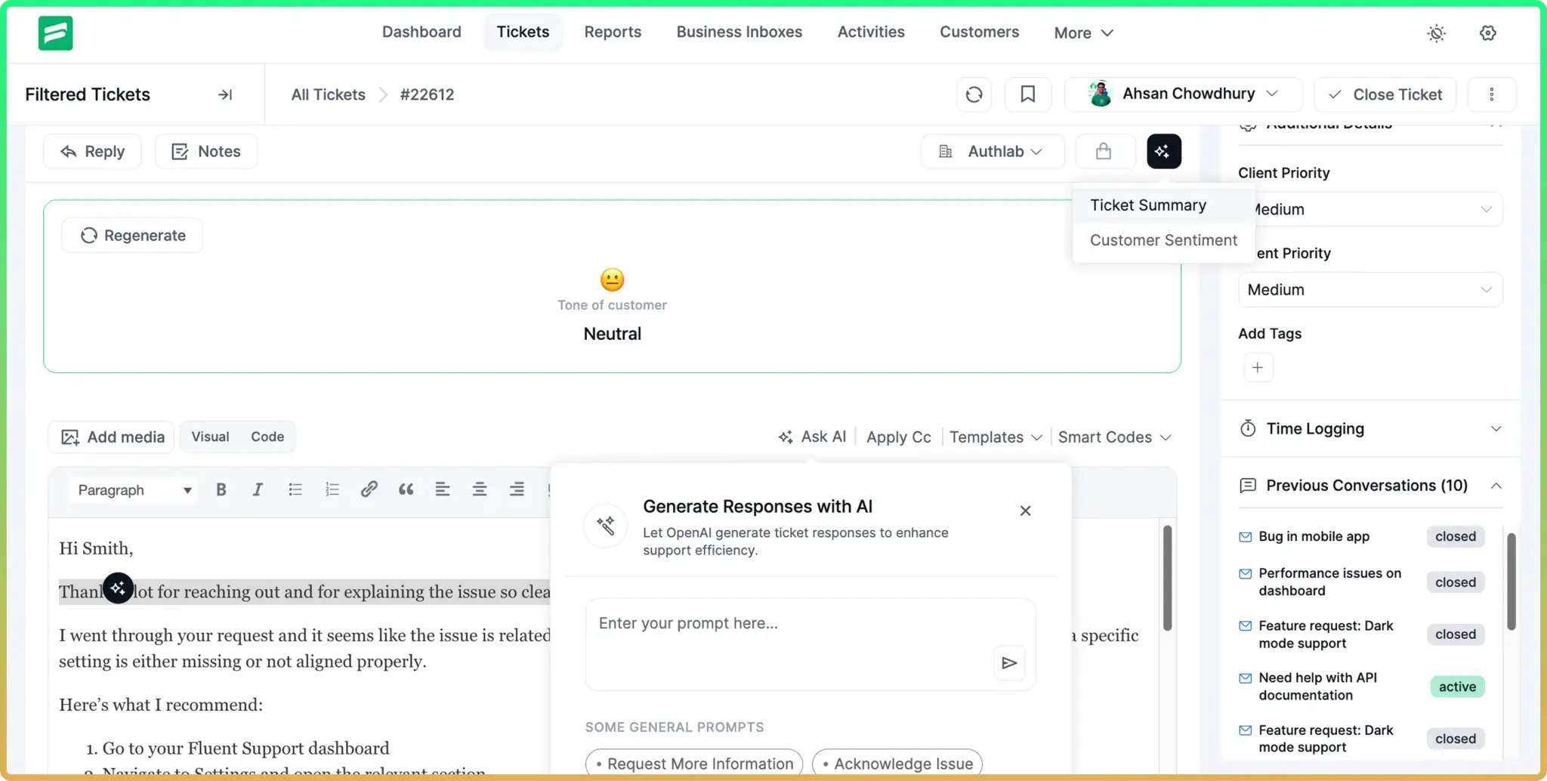Open the AI sparkle icon above the editor
The image size is (1547, 781).
(x=1163, y=151)
